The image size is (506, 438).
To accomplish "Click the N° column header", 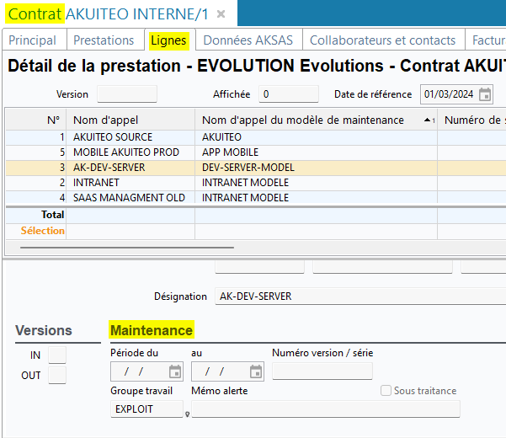I will (35, 120).
